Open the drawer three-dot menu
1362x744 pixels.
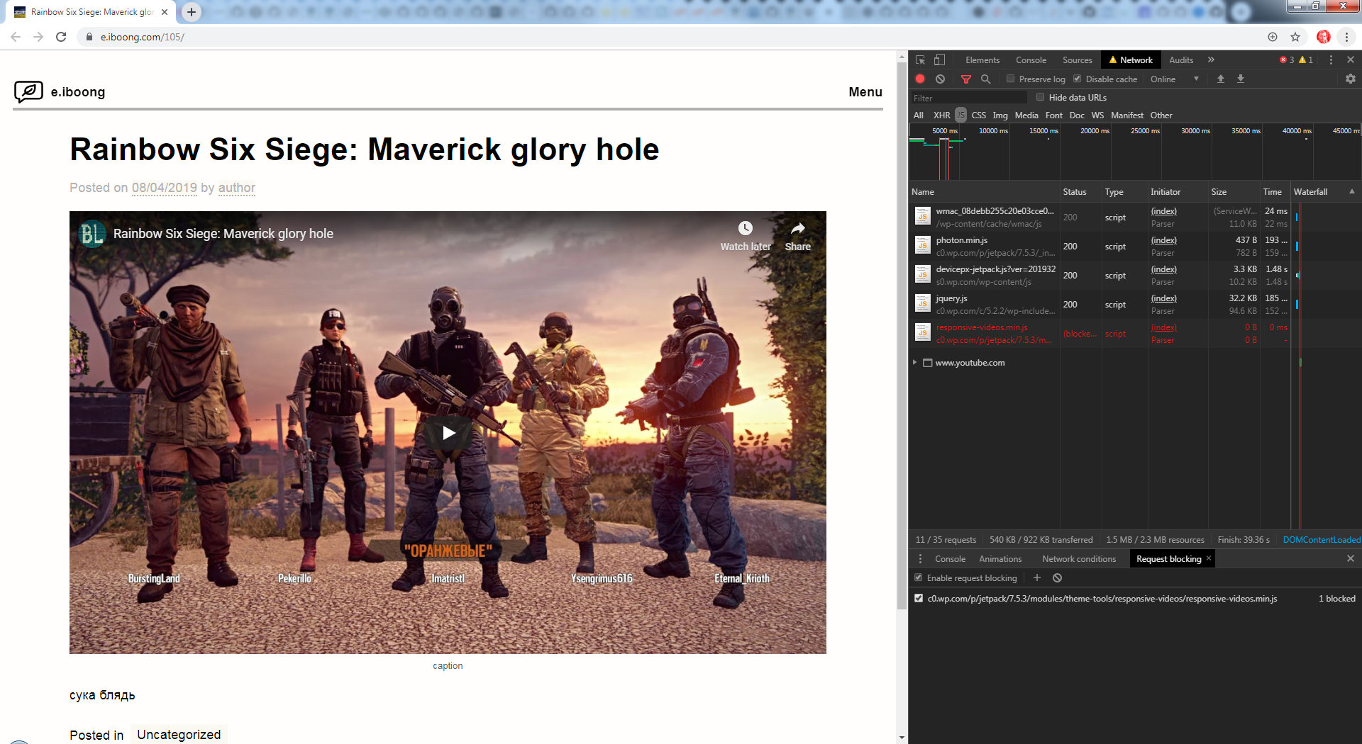click(x=920, y=559)
